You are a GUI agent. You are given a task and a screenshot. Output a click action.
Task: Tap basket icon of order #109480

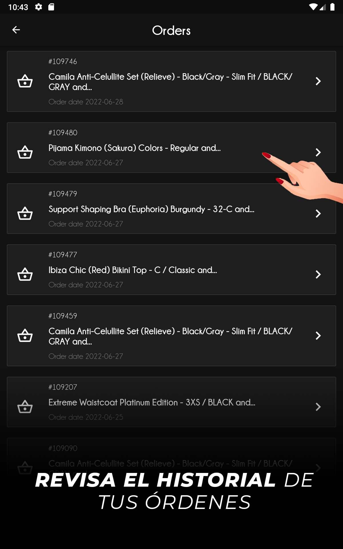[x=25, y=152]
